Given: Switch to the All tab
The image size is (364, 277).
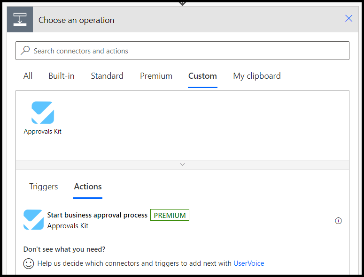Looking at the screenshot, I should click(x=28, y=76).
